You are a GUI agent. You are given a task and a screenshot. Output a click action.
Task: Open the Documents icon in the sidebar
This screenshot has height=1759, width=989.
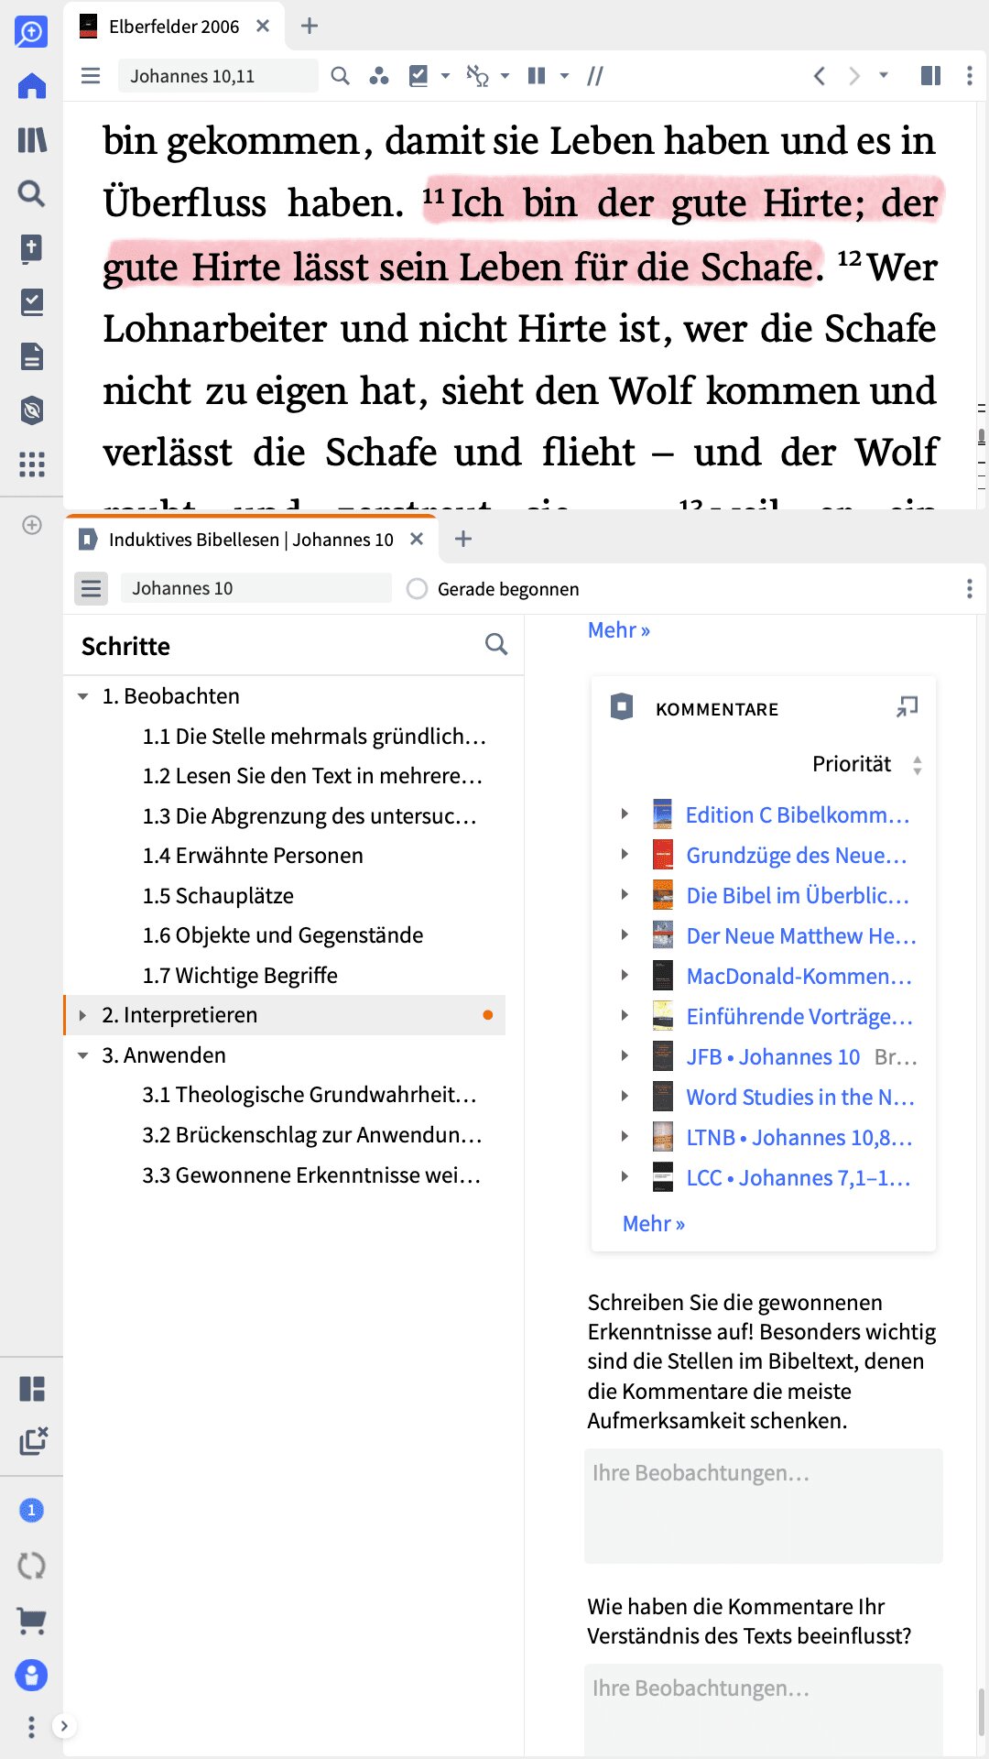(x=31, y=356)
